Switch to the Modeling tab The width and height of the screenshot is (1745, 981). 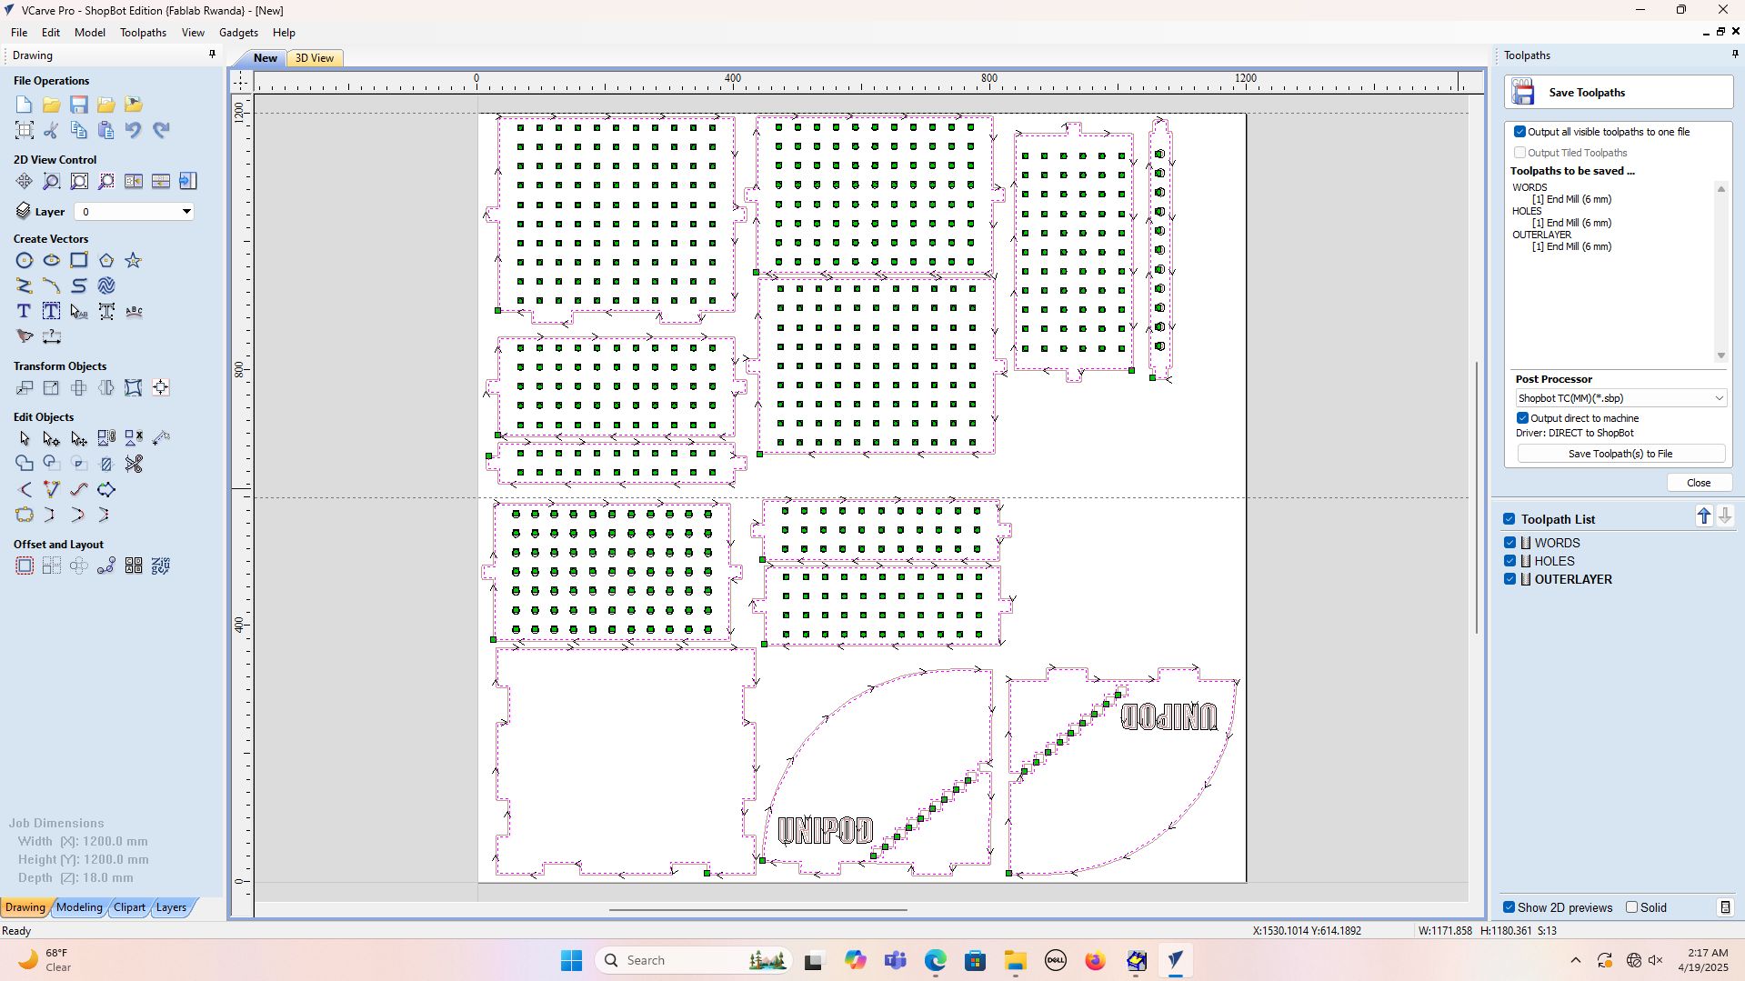pos(79,907)
